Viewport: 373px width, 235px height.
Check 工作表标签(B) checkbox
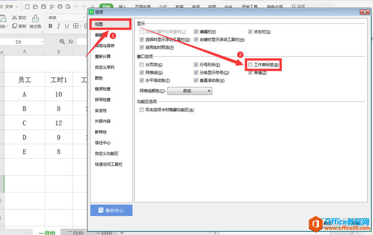click(x=250, y=65)
